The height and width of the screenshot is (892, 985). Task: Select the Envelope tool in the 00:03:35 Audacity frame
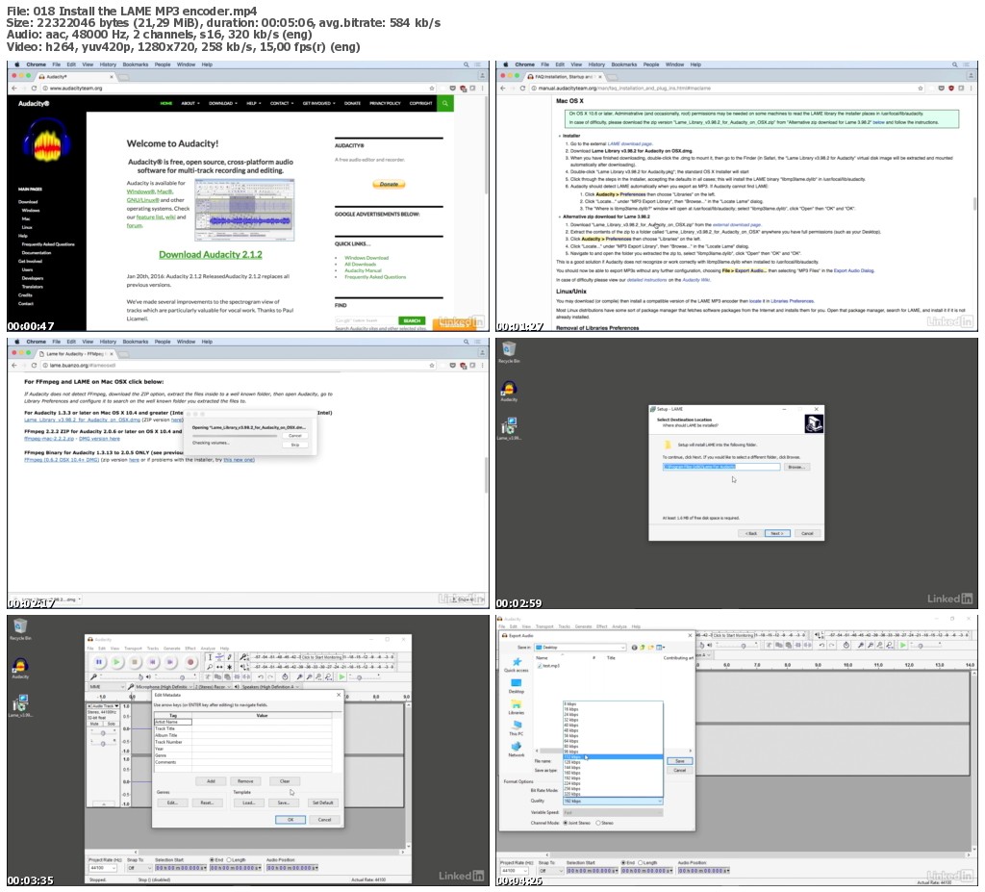[220, 657]
